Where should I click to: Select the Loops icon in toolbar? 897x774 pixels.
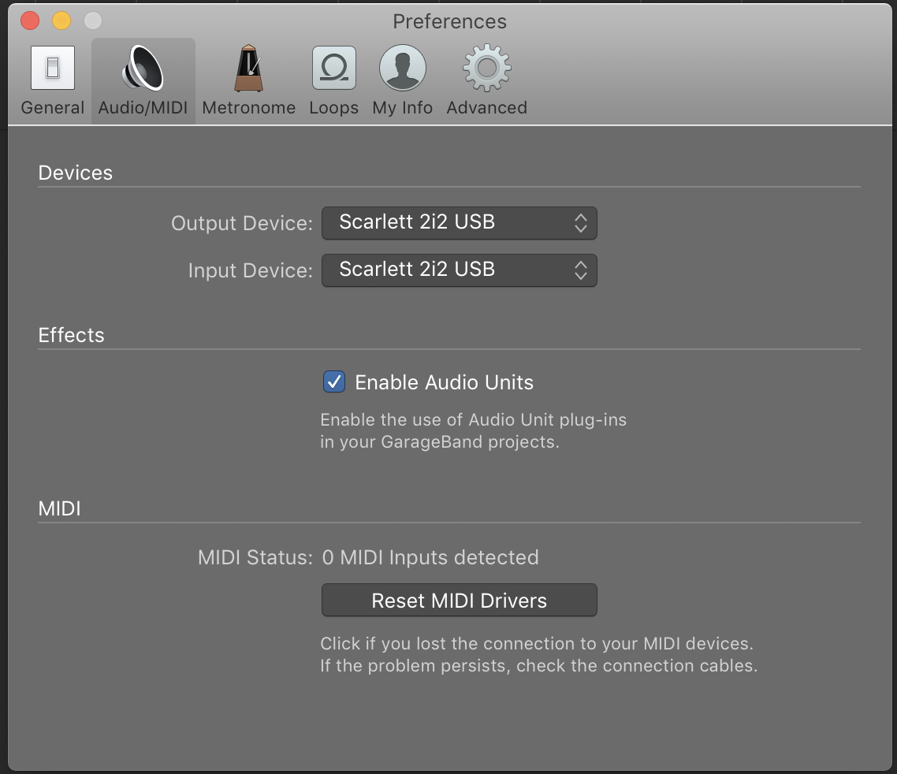click(333, 68)
